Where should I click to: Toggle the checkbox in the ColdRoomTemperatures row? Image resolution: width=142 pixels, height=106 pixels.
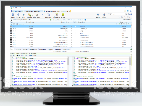tap(75, 47)
